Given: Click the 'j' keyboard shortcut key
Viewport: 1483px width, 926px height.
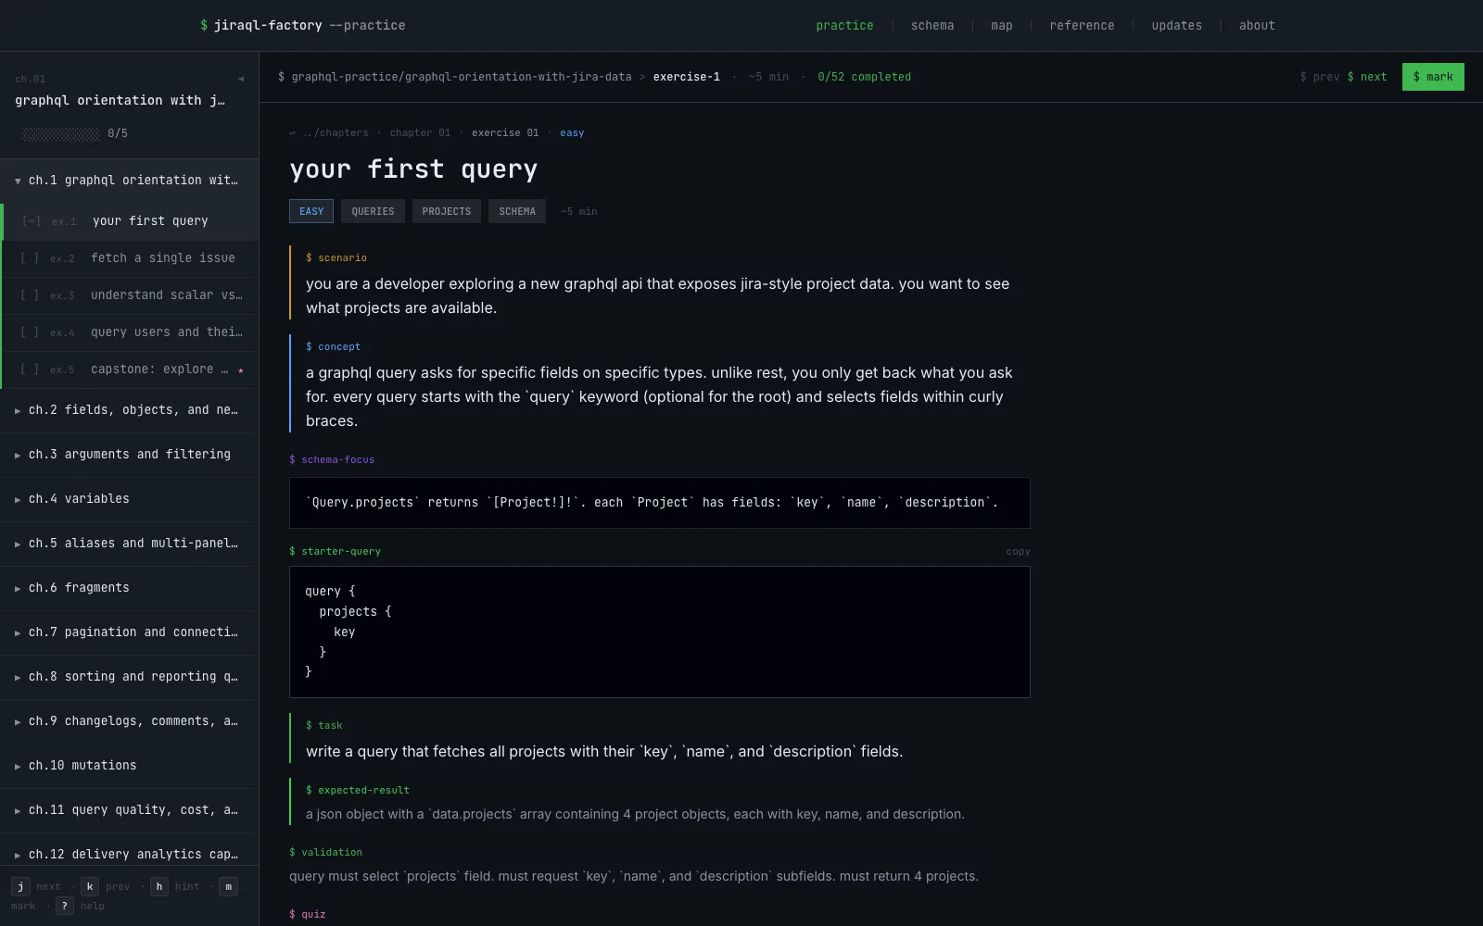Looking at the screenshot, I should [x=20, y=886].
